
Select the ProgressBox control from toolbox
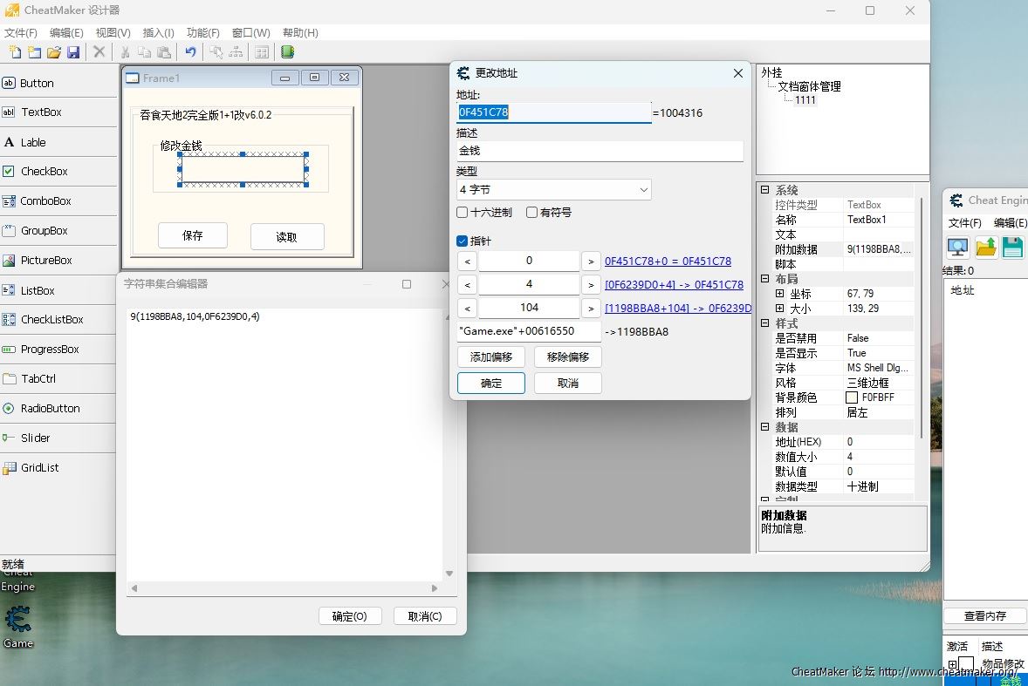pos(50,350)
